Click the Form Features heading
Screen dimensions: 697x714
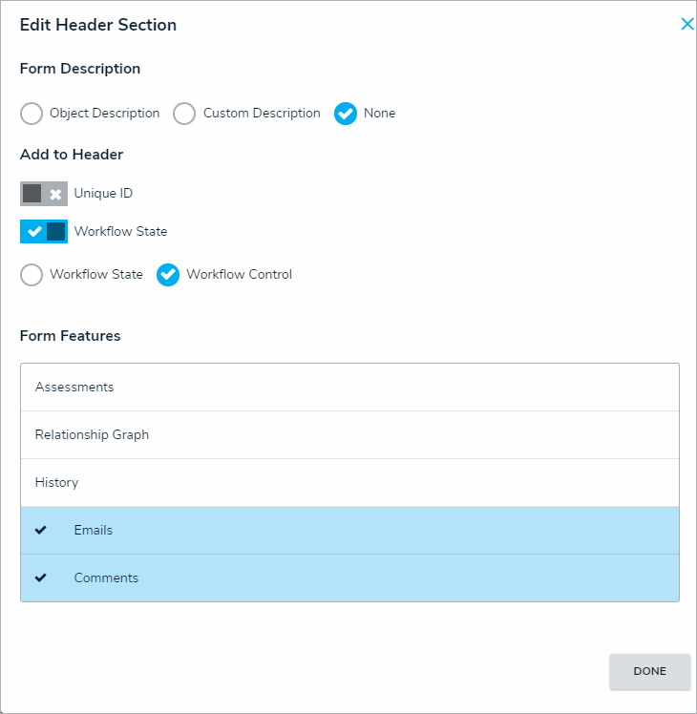[x=71, y=336]
